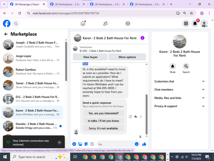Expand the Chat members section
214x161 pixels.
click(179, 89)
